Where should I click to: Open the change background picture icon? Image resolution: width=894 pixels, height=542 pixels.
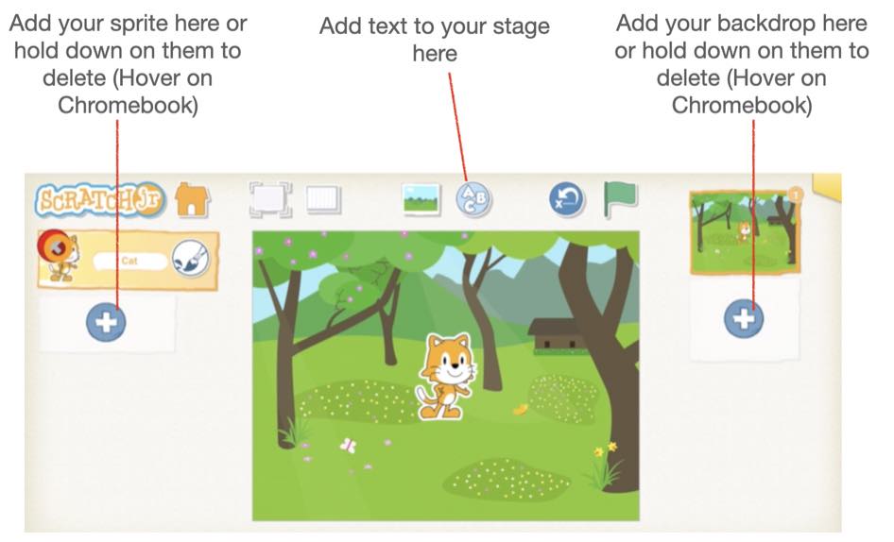[421, 199]
